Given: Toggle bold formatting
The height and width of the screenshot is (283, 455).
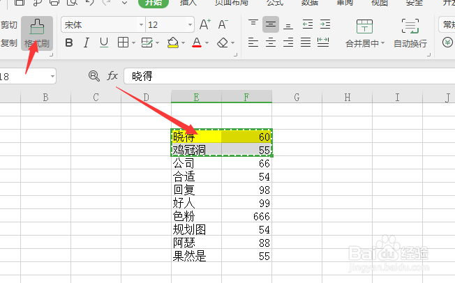Looking at the screenshot, I should (x=69, y=43).
